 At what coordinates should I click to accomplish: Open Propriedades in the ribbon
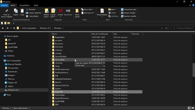click(102, 13)
